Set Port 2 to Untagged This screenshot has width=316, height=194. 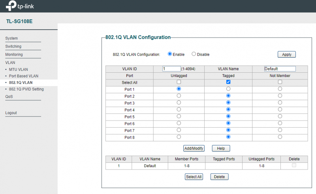[179, 96]
